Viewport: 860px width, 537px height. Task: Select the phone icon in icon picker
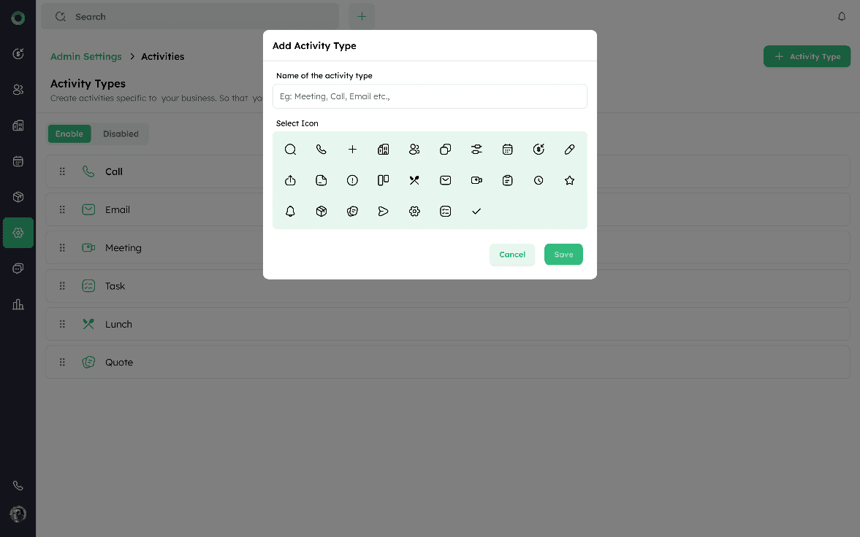[321, 150]
